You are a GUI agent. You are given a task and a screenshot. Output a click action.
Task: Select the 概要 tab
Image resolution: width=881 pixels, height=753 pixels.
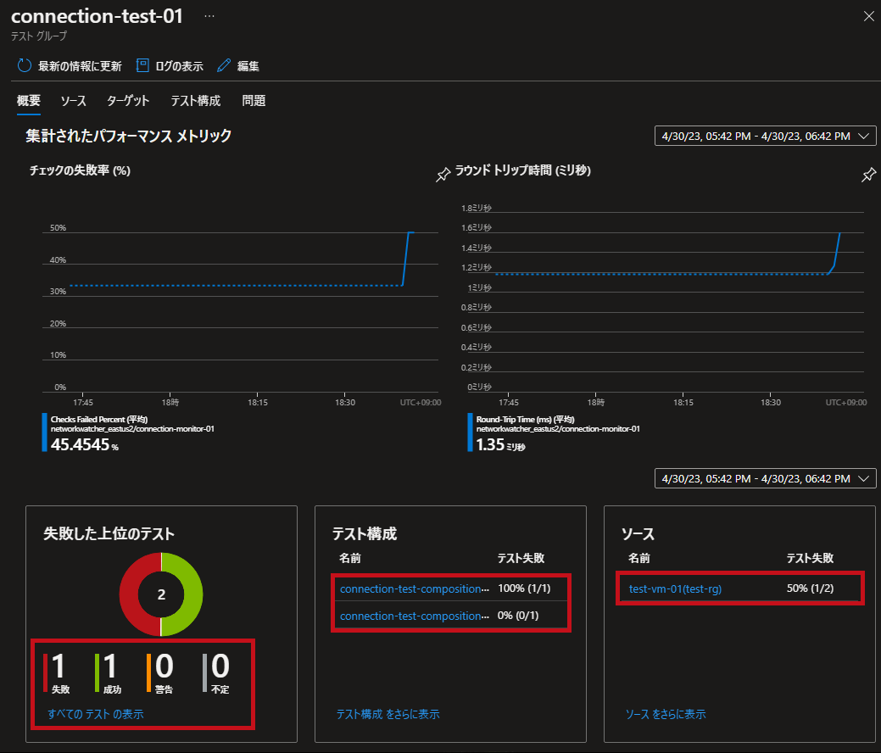(x=29, y=101)
